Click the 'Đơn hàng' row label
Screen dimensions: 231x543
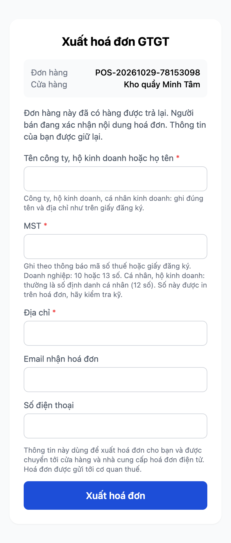coord(49,72)
